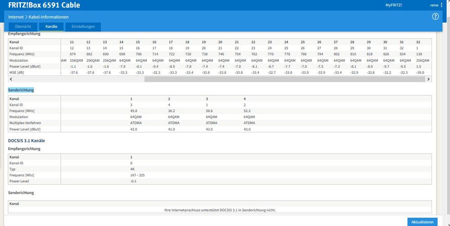Click the channel 32 column header
The width and height of the screenshot is (450, 226).
click(418, 42)
